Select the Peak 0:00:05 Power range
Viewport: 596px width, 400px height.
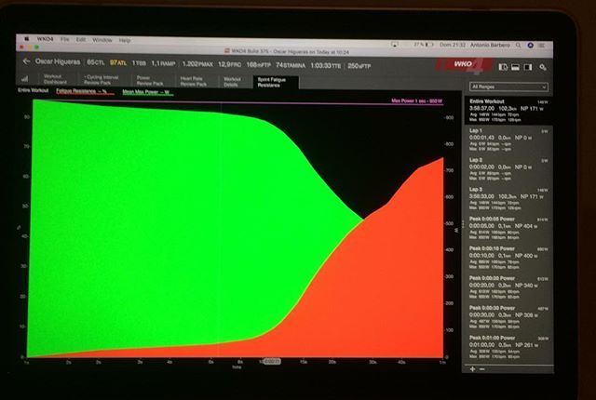click(508, 229)
